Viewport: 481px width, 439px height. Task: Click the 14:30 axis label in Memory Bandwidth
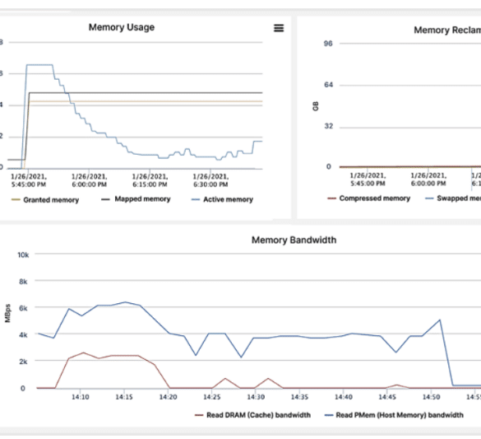click(x=256, y=397)
